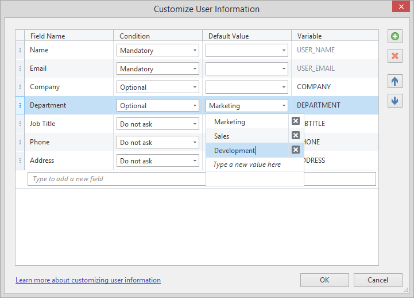
Task: Delete the Sales value with its X
Action: click(x=296, y=135)
